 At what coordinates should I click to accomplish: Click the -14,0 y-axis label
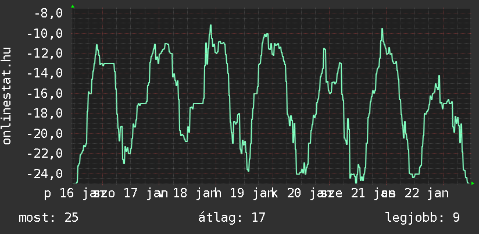[x=44, y=73]
